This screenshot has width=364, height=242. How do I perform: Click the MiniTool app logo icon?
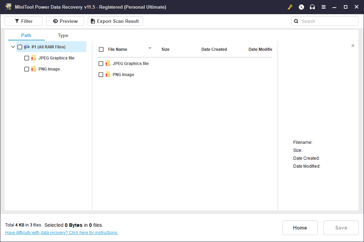tap(8, 7)
